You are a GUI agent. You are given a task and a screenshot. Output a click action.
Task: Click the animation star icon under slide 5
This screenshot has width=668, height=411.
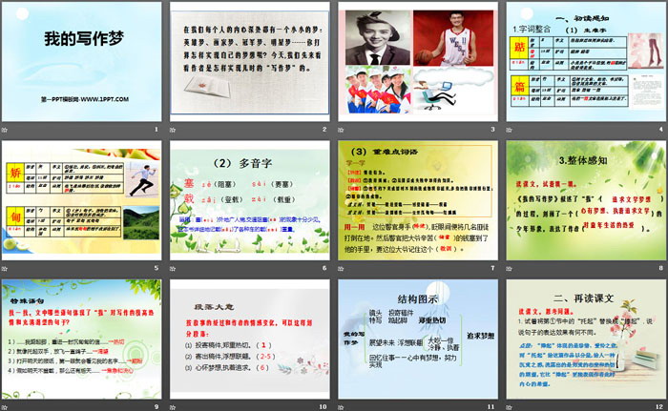[5, 268]
